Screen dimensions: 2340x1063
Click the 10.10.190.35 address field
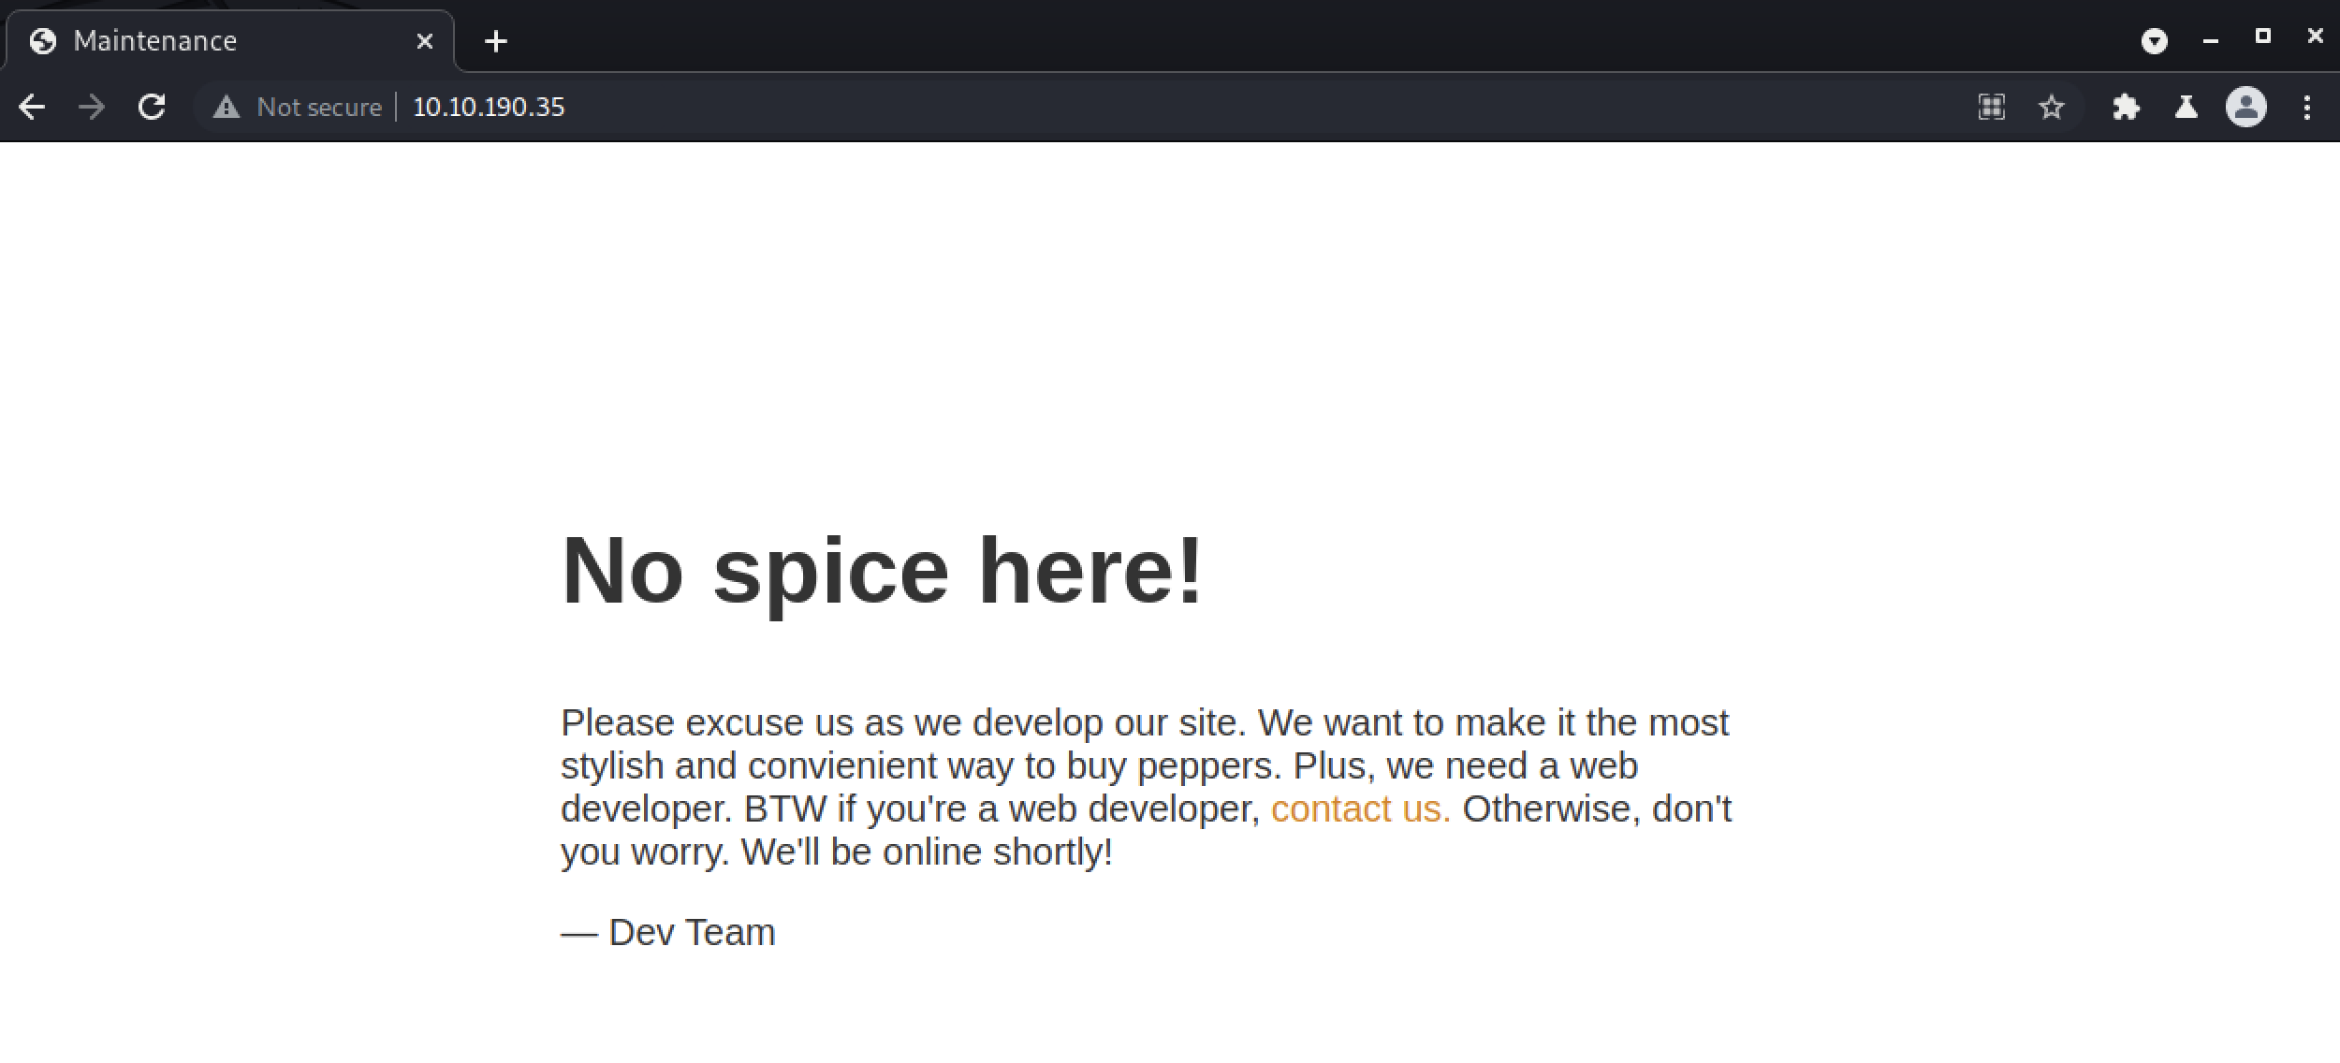489,108
